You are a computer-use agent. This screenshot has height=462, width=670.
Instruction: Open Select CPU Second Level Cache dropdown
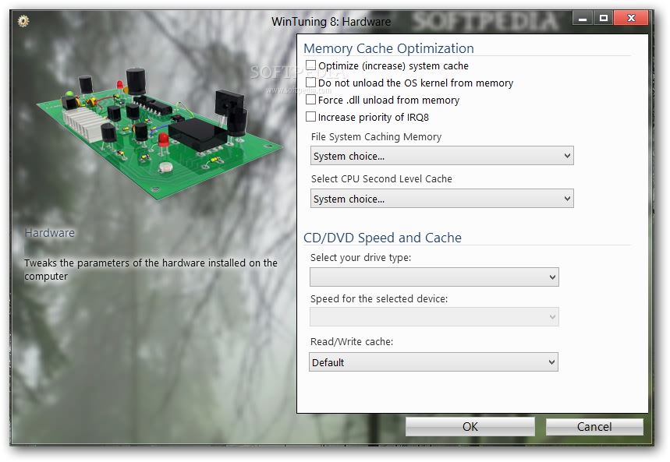441,199
